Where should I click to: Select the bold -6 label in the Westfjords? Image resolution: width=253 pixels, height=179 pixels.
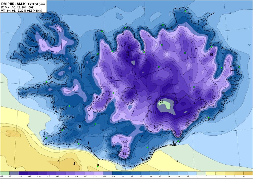pyautogui.click(x=30, y=50)
